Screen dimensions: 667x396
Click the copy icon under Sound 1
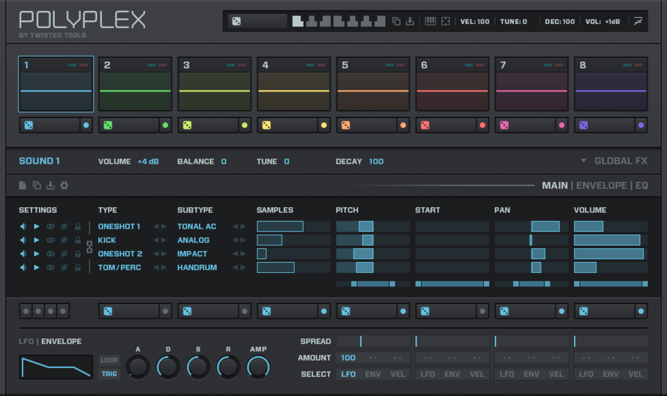click(37, 185)
